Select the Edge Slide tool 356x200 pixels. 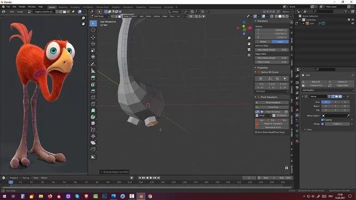coord(93,129)
